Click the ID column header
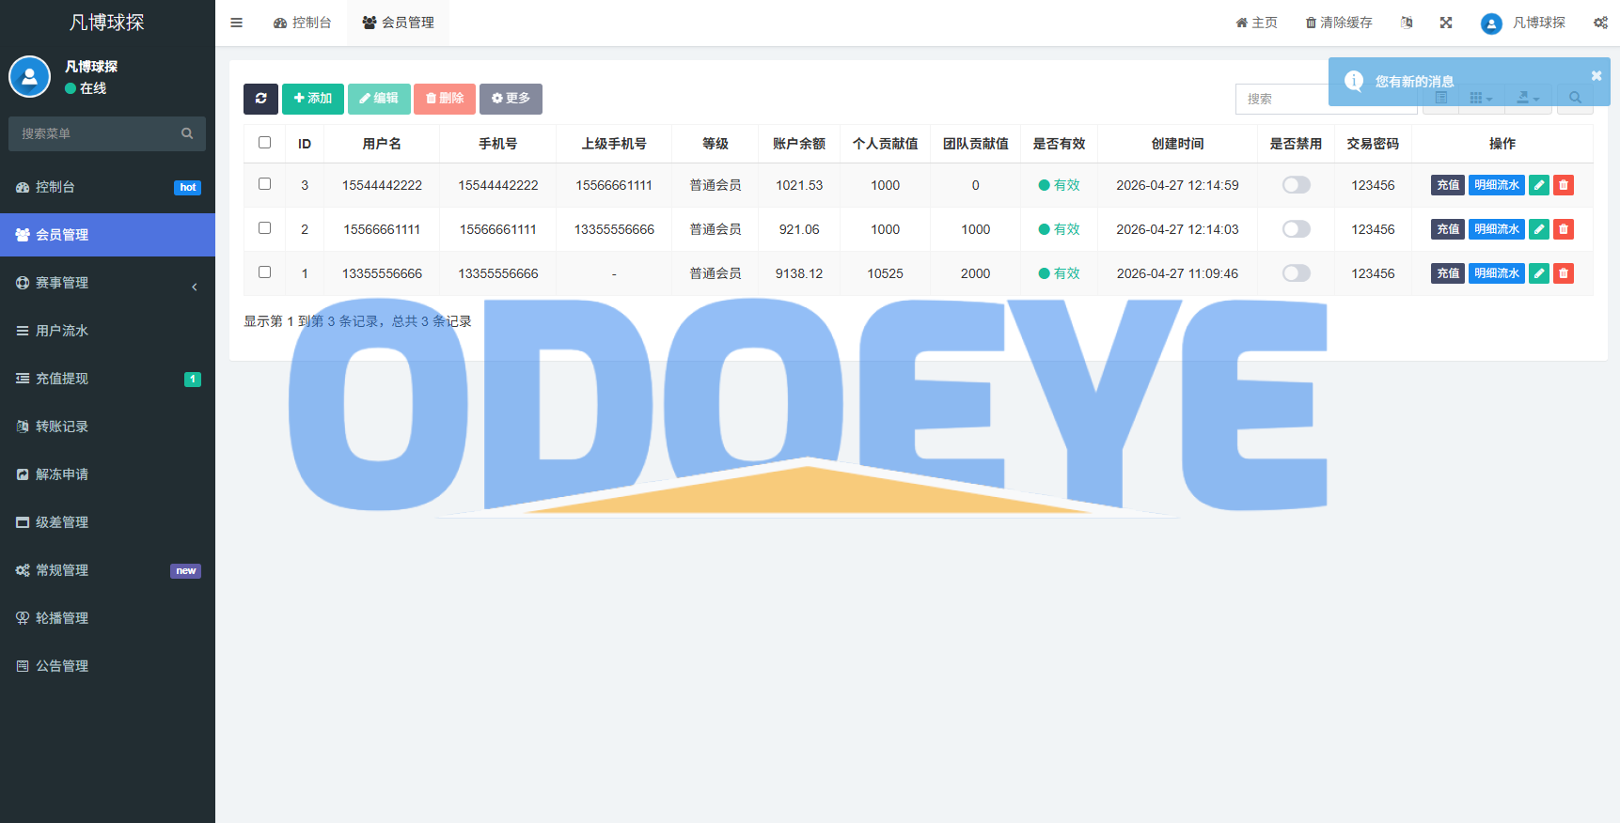Viewport: 1620px width, 823px height. pyautogui.click(x=305, y=144)
